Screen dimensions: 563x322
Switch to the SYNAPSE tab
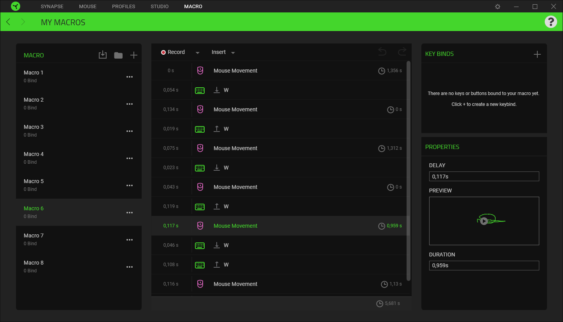pos(52,7)
